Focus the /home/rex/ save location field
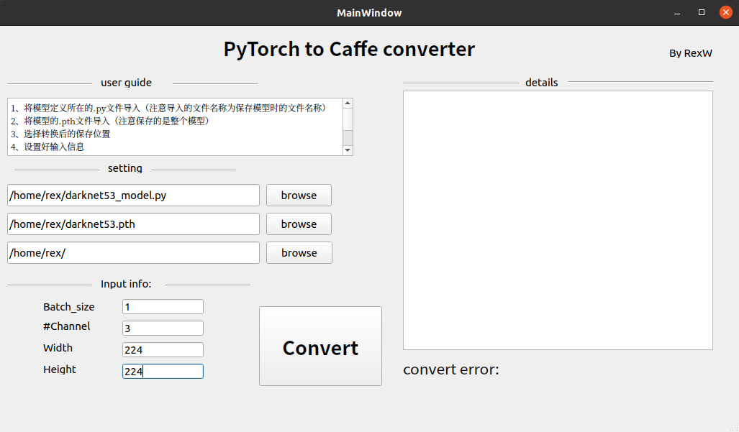 click(133, 253)
